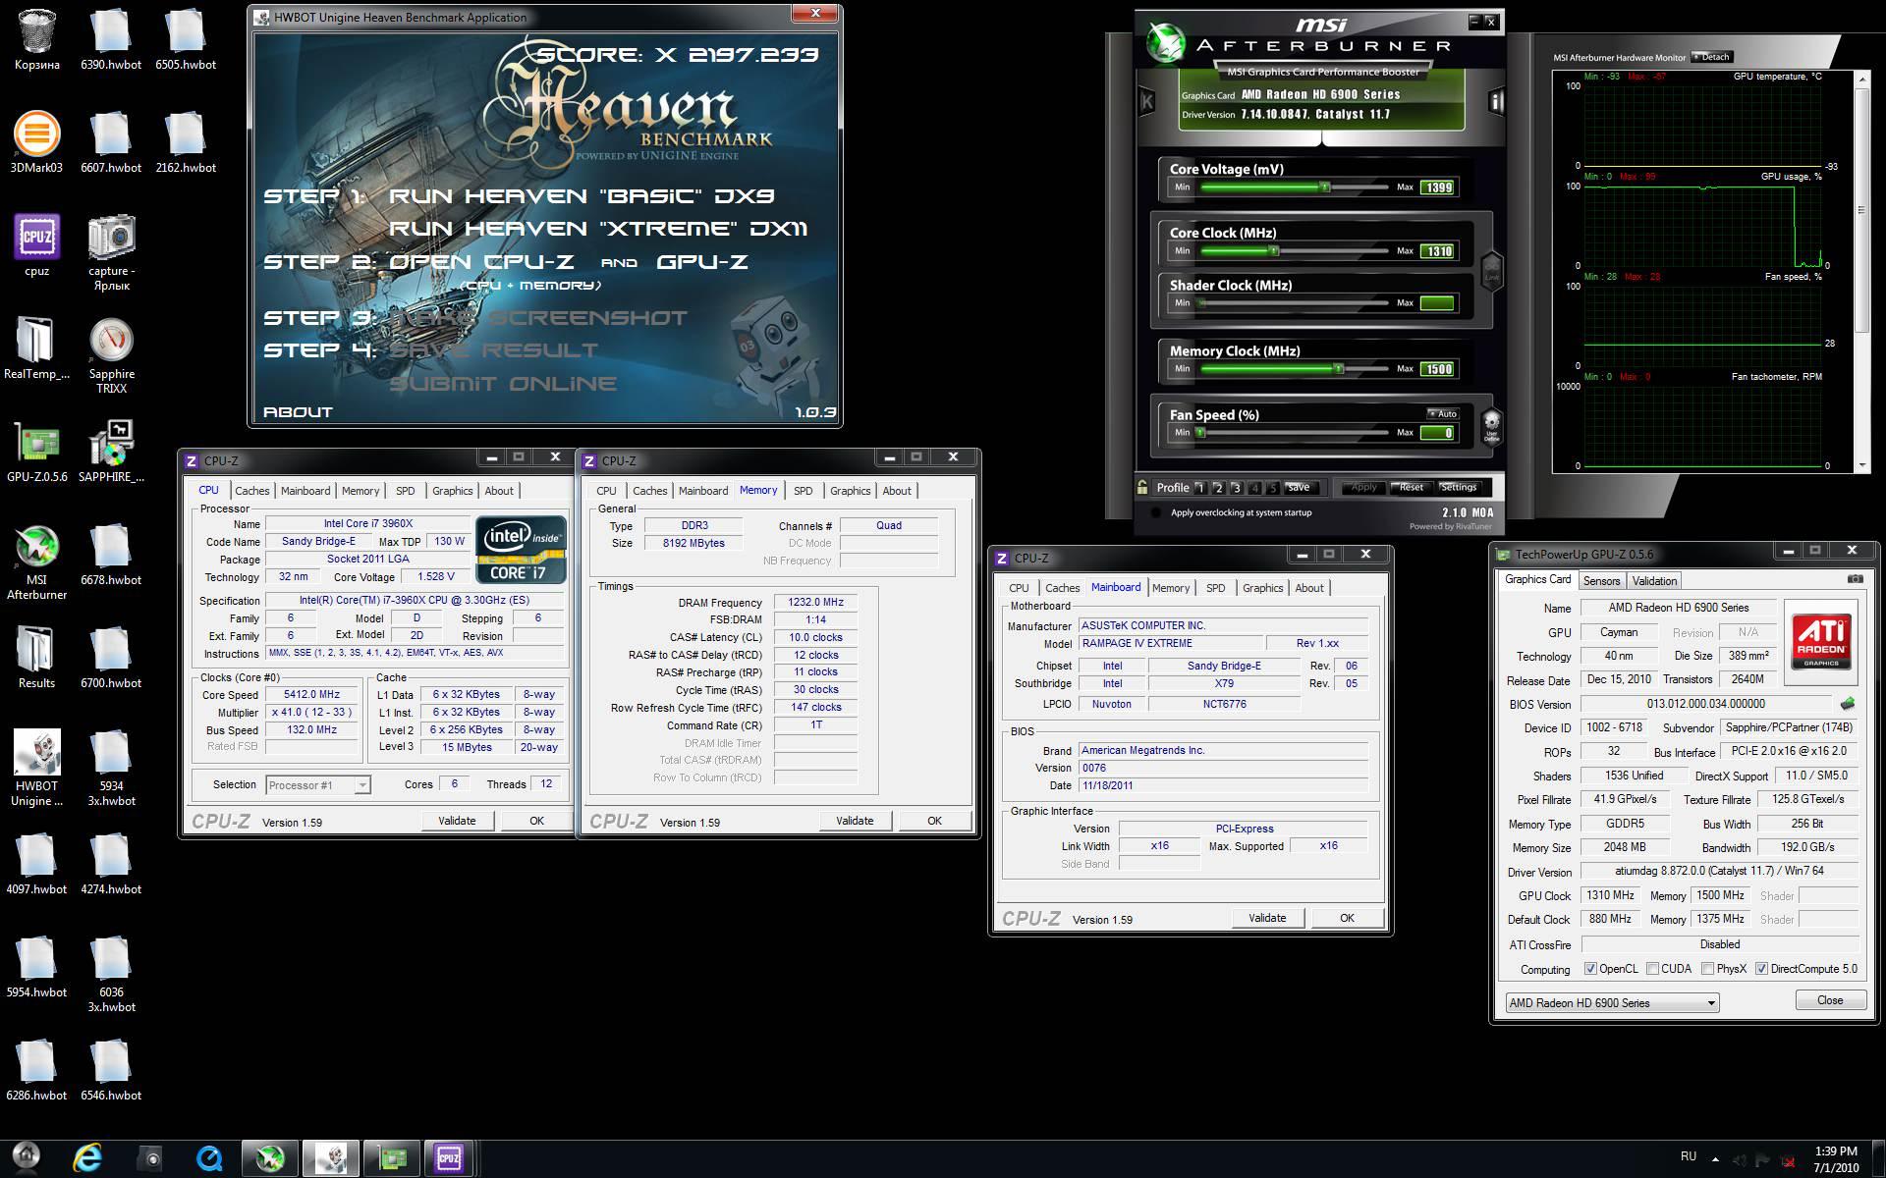This screenshot has height=1178, width=1886.
Task: Switch to Caches tab in CPU-Z CPU window
Action: (251, 491)
